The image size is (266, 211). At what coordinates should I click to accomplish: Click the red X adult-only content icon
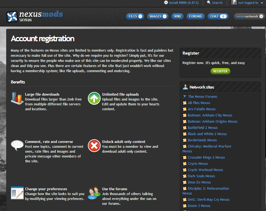pyautogui.click(x=94, y=145)
